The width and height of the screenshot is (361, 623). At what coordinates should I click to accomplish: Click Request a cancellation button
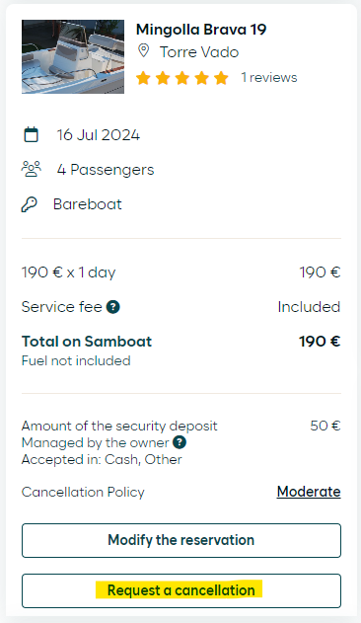pos(181,590)
